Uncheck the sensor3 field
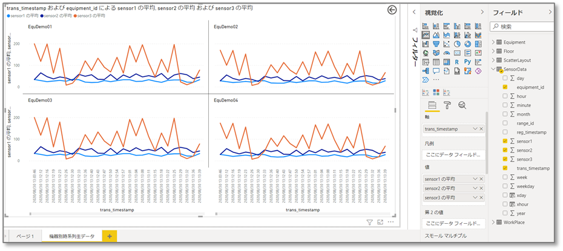The height and width of the screenshot is (251, 563). coord(505,159)
